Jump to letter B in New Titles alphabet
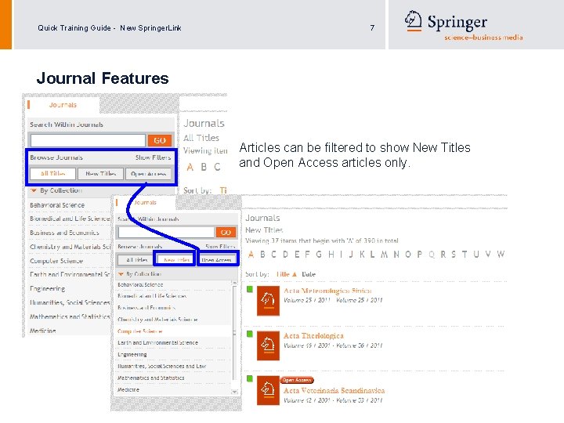564x423 pixels. pos(262,255)
